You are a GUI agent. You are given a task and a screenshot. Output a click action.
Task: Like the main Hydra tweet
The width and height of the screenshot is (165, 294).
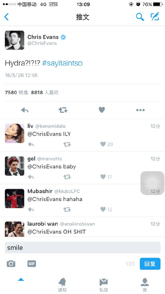point(102,110)
